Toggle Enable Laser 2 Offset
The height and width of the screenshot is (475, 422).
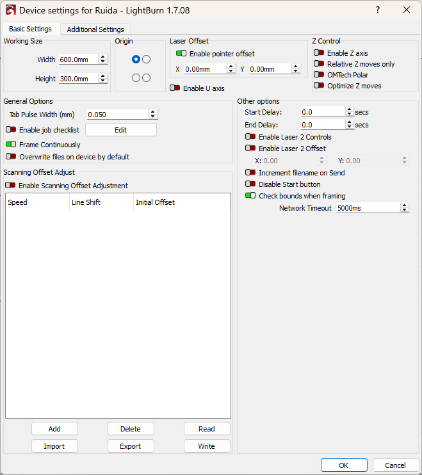point(250,148)
